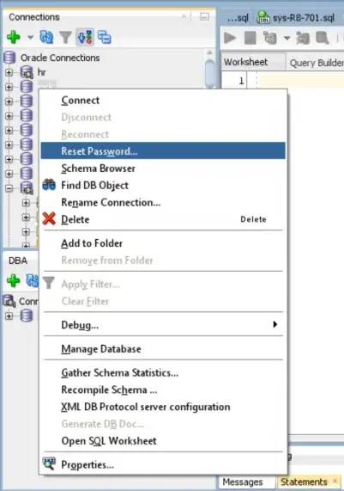Switch to the Statements tab
The height and width of the screenshot is (491, 344).
(x=304, y=482)
